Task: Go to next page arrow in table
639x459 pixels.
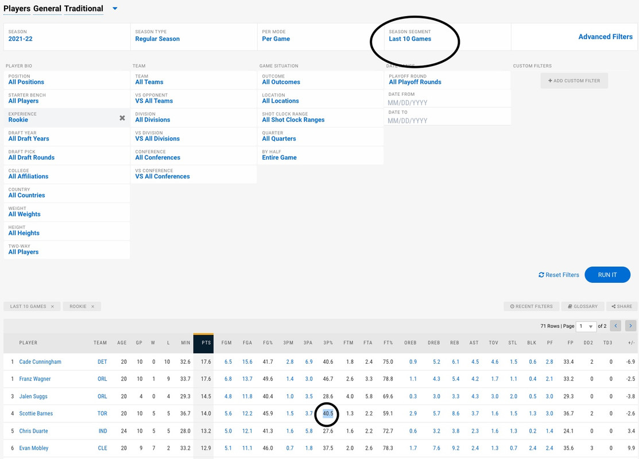Action: pyautogui.click(x=630, y=326)
